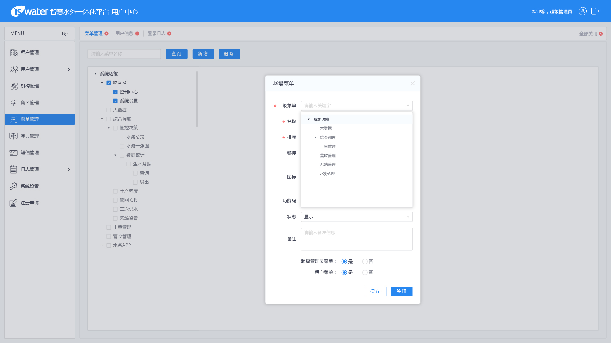Expand the 日志管理 submenu arrow
This screenshot has height=343, width=611.
[x=69, y=170]
